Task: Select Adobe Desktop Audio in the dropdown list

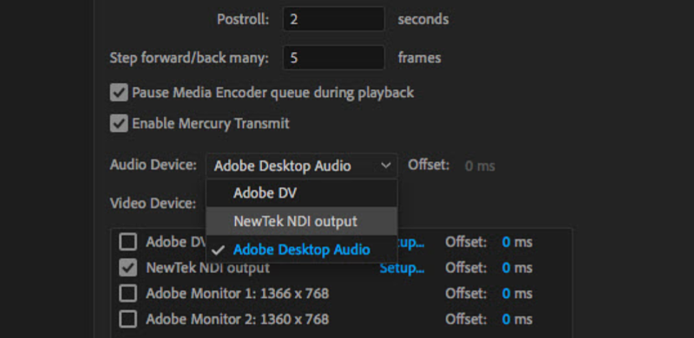Action: point(301,250)
